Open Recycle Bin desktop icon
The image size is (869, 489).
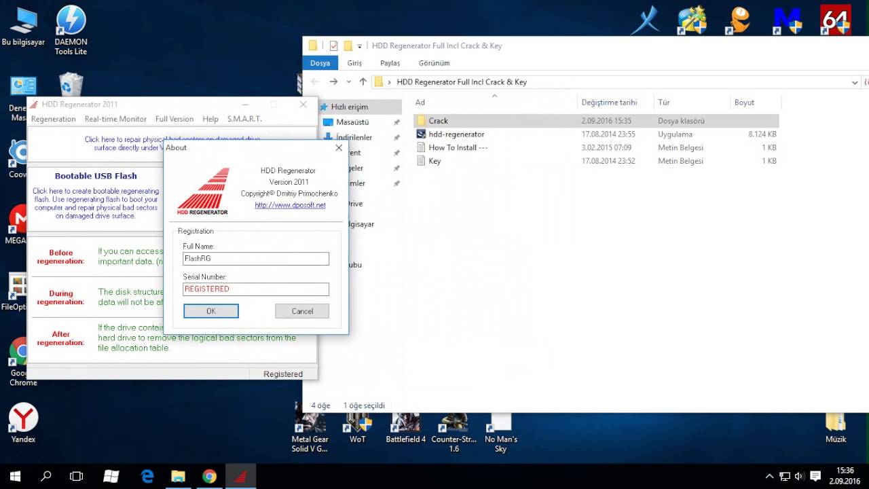coord(71,85)
